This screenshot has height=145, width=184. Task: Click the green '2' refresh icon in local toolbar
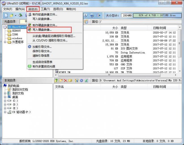click(x=87, y=80)
